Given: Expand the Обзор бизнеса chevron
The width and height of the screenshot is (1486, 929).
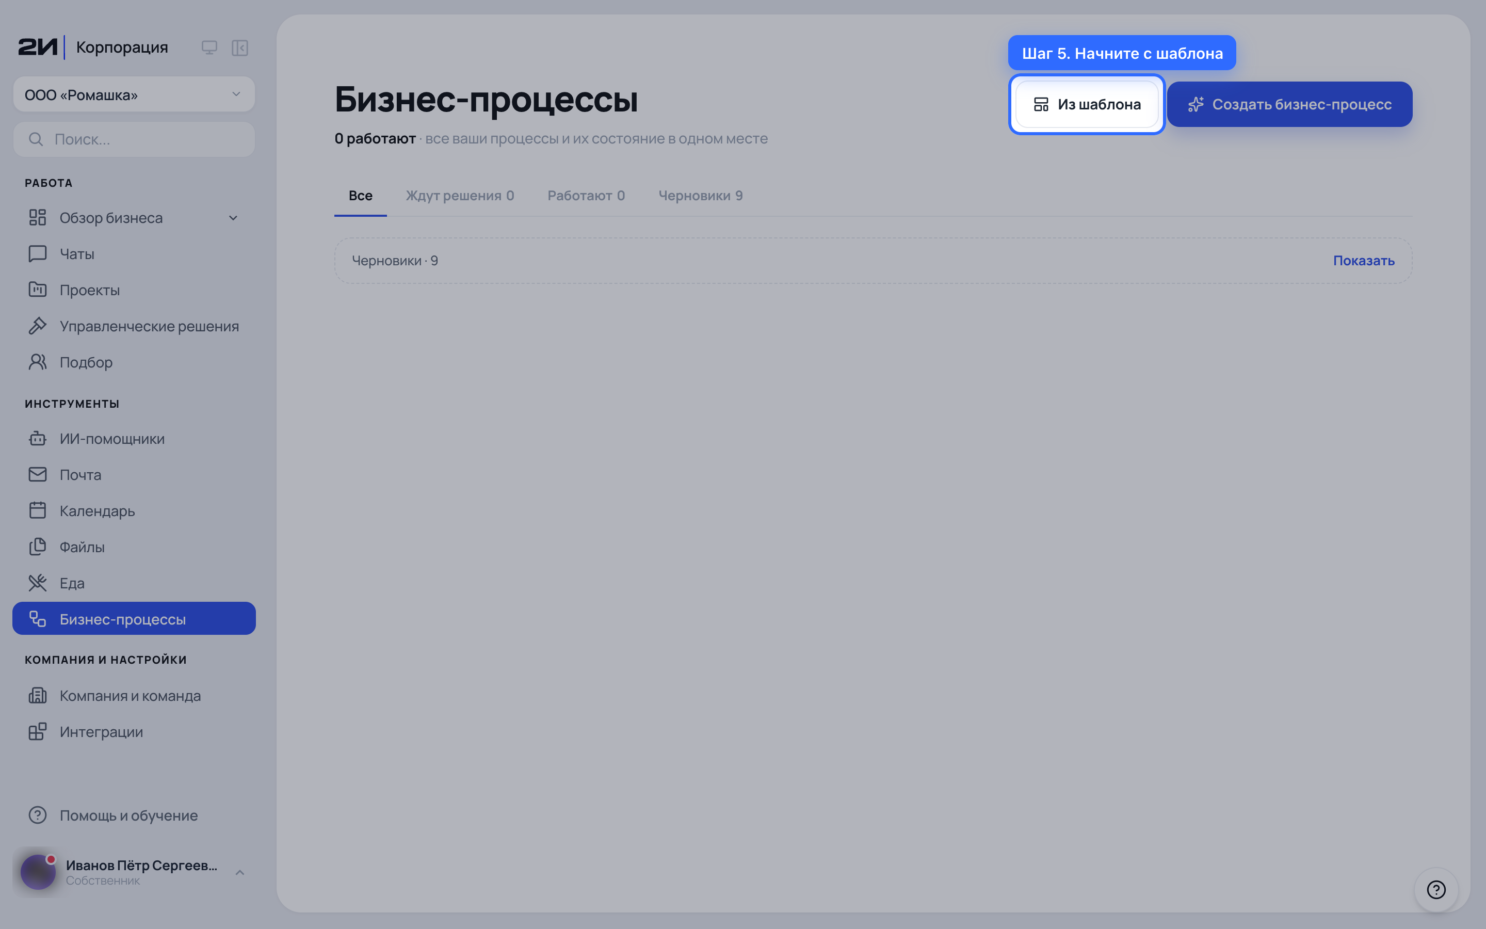Looking at the screenshot, I should pyautogui.click(x=233, y=218).
